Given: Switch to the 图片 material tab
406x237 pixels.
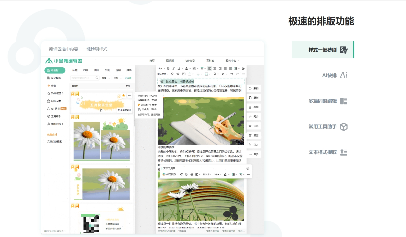Looking at the screenshot, I should tap(97, 70).
